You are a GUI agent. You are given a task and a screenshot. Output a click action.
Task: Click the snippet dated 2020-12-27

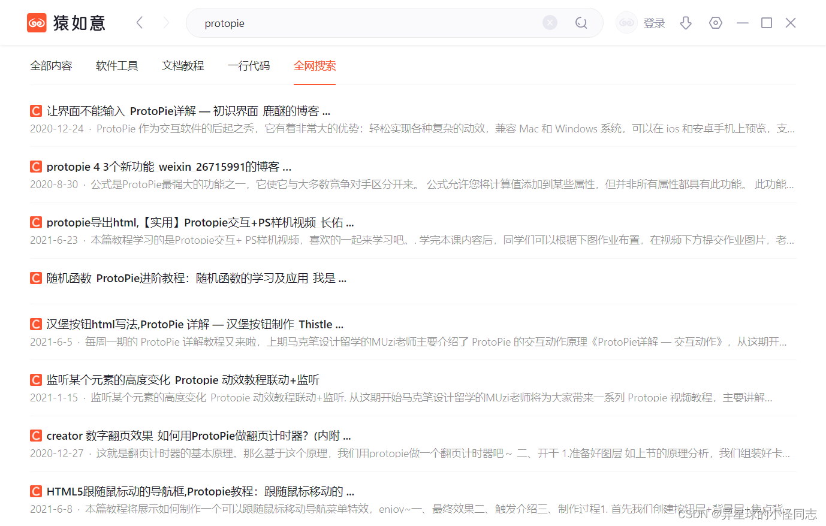tap(410, 454)
